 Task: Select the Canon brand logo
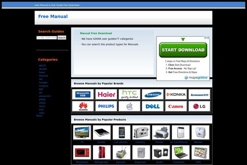click(176, 106)
